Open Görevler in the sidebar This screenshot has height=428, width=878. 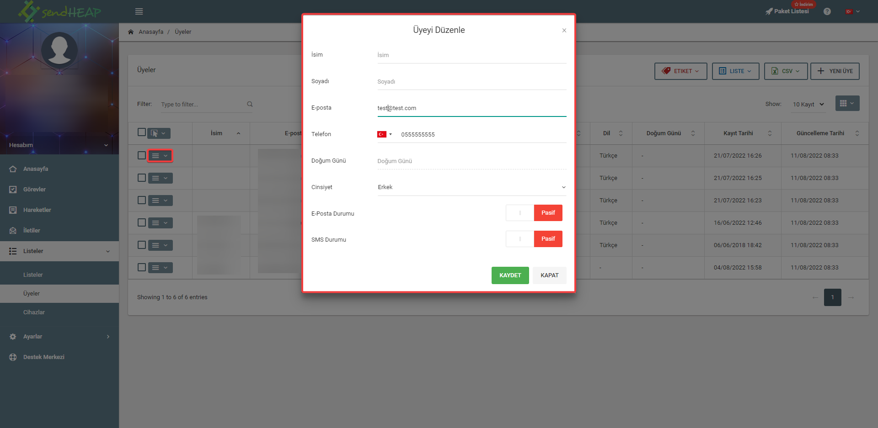tap(59, 190)
